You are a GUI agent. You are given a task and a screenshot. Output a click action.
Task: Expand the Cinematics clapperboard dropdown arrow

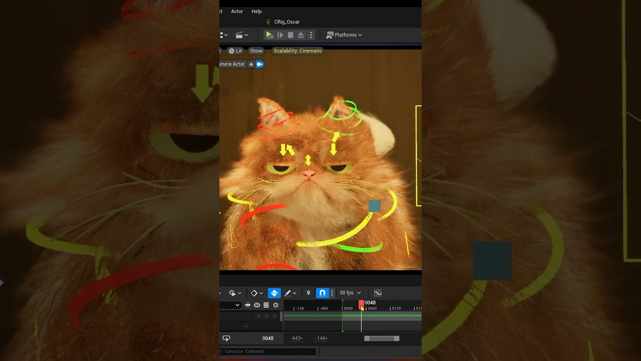tap(246, 35)
